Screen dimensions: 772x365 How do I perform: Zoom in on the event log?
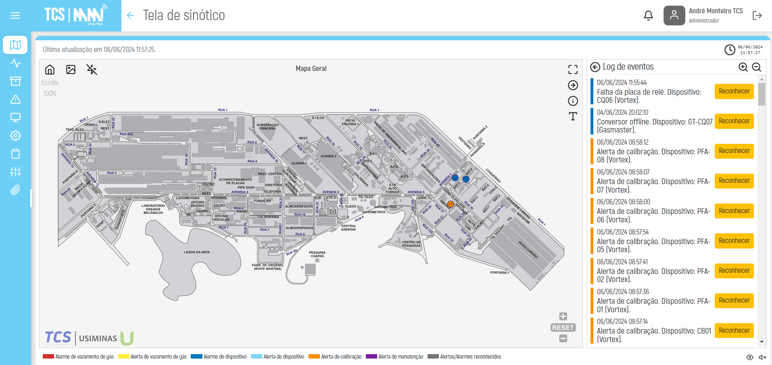743,67
